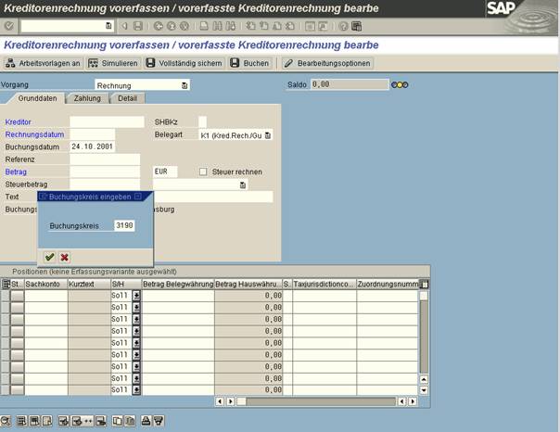Click the green Back arrow icon
This screenshot has height=432, width=560.
click(159, 26)
